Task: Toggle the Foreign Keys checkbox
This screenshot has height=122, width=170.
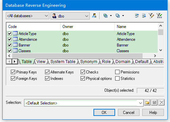Action: pos(13,79)
